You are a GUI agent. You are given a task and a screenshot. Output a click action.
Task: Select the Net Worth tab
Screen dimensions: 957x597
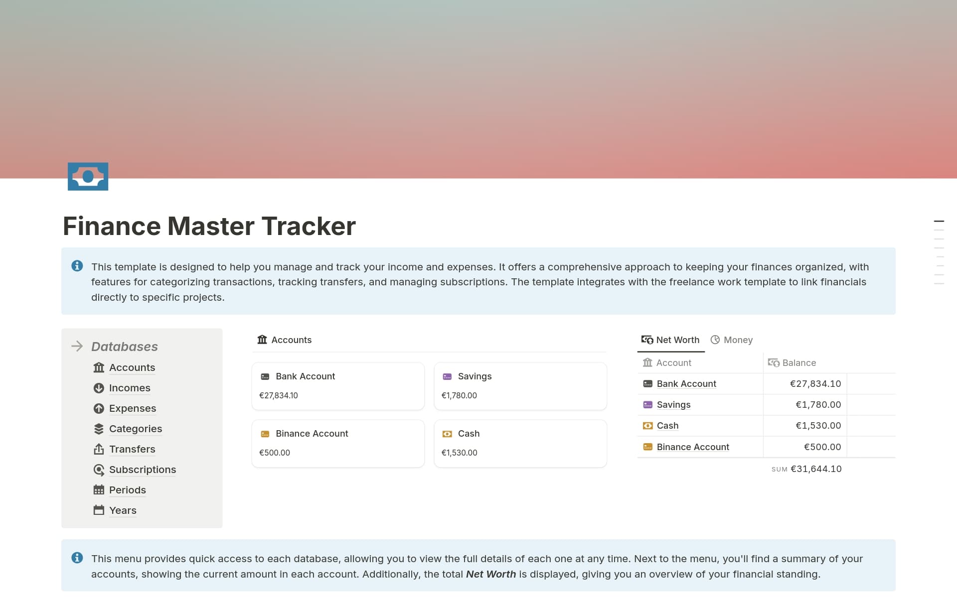pos(670,340)
